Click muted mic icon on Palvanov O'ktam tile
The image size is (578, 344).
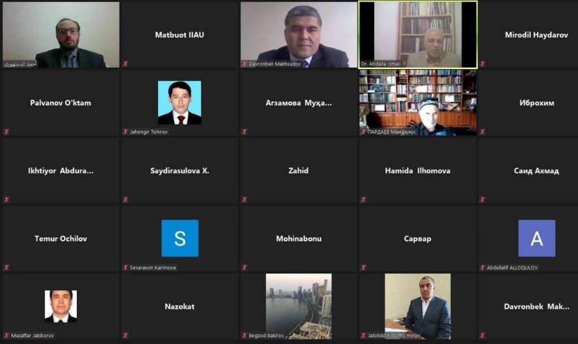click(7, 131)
